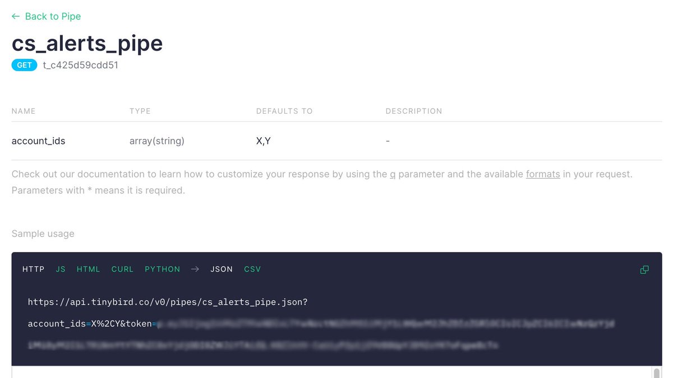This screenshot has width=673, height=378.
Task: Open the Back to Pipe link
Action: [x=53, y=16]
